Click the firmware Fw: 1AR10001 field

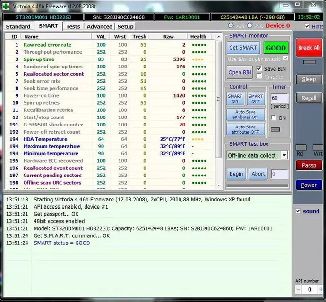tap(182, 17)
